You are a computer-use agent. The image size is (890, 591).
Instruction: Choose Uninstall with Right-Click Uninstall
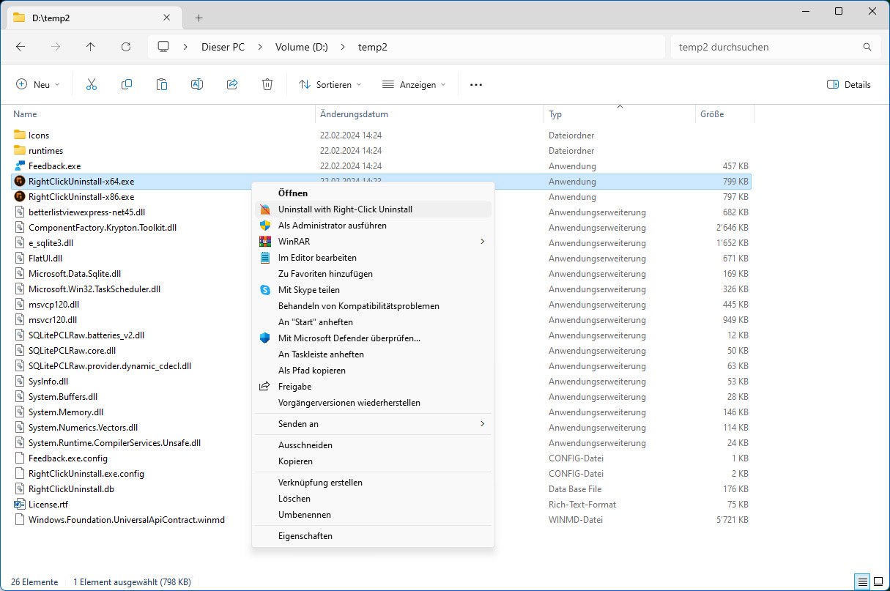coord(373,209)
